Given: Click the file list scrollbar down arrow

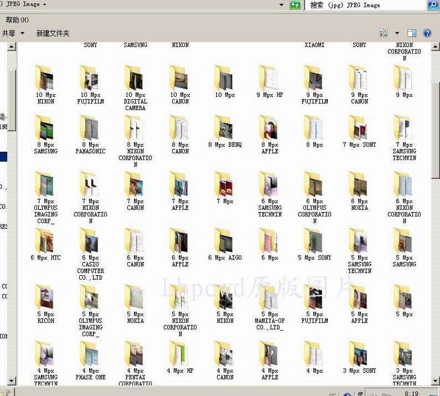Looking at the screenshot, I should pyautogui.click(x=435, y=381).
